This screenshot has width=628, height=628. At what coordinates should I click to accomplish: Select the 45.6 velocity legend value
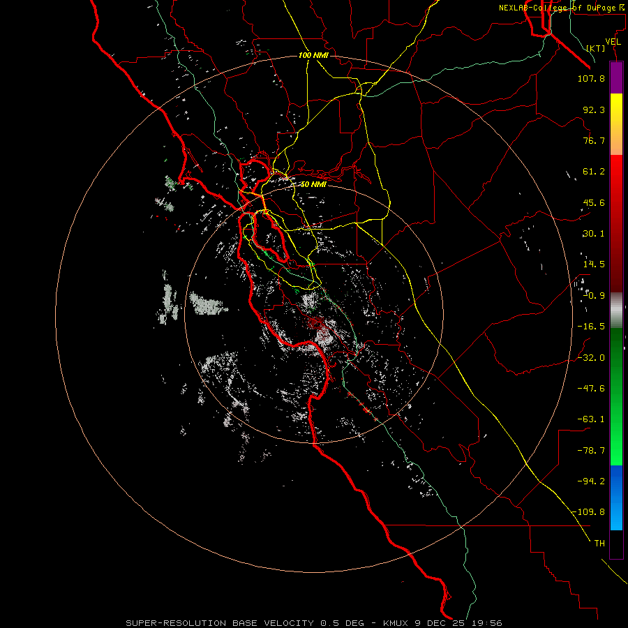point(594,202)
